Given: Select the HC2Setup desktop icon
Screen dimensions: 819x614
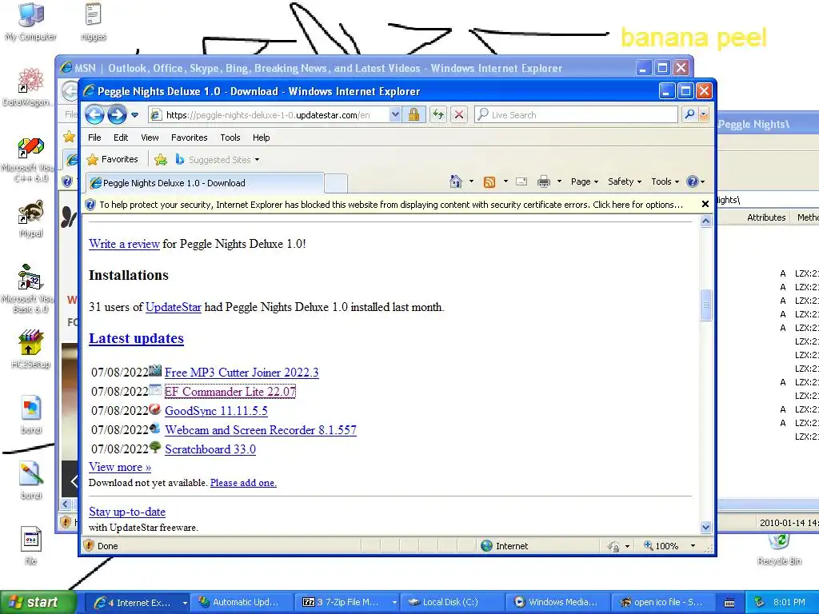Looking at the screenshot, I should pos(31,349).
